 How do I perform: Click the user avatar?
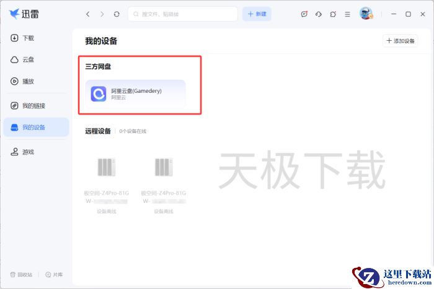point(366,14)
